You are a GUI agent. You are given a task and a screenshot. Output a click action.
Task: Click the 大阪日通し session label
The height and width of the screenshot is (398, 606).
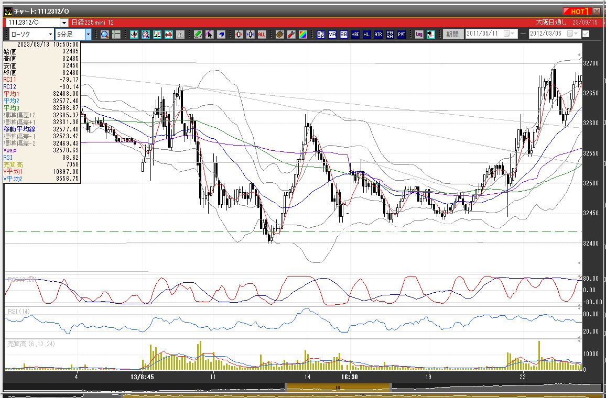coord(551,23)
